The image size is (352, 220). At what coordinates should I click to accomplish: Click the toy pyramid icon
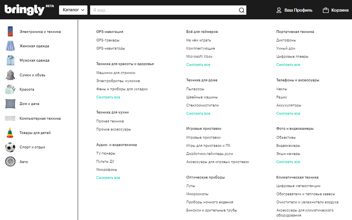[x=10, y=133]
